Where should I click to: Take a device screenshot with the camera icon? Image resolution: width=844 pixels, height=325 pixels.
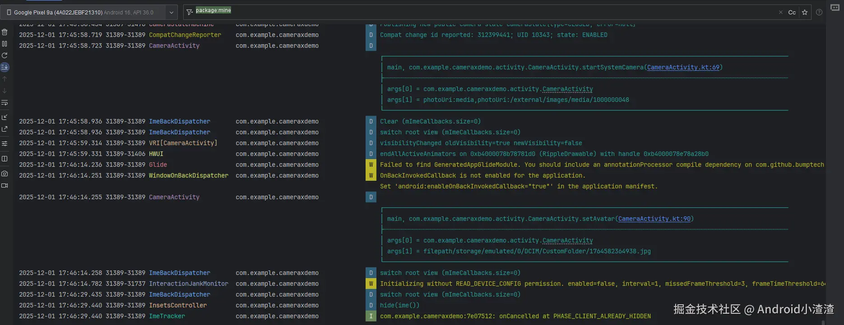[x=5, y=174]
